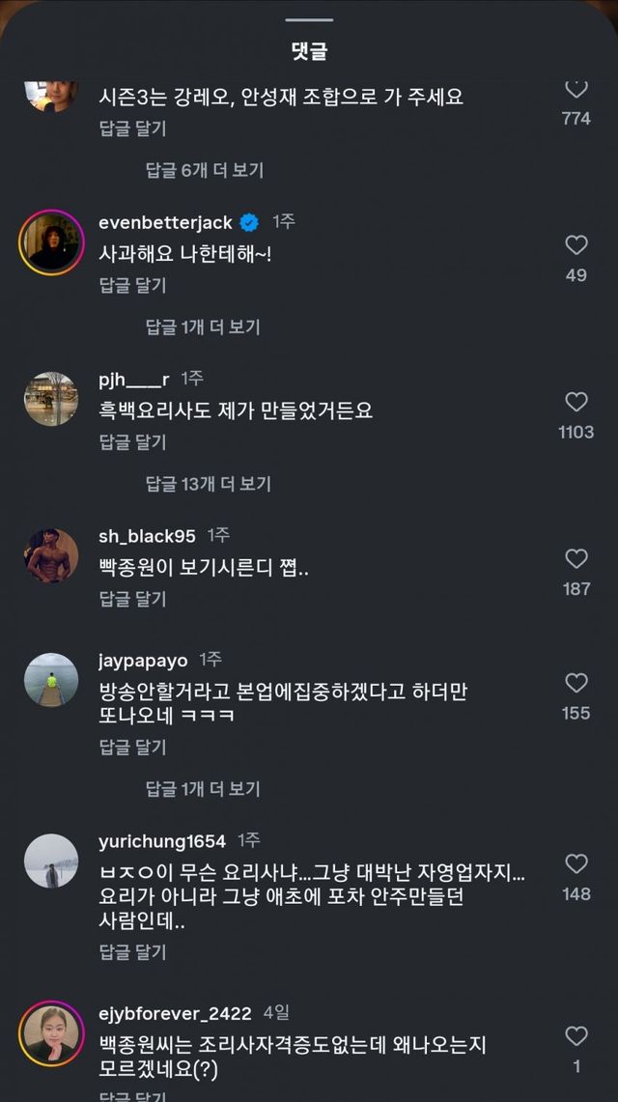
Task: Reply to sh_black95's comment via 답글 달기
Action: pyautogui.click(x=132, y=599)
